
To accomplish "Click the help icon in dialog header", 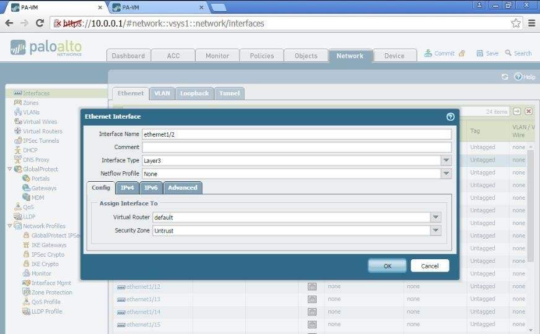I will click(x=450, y=116).
